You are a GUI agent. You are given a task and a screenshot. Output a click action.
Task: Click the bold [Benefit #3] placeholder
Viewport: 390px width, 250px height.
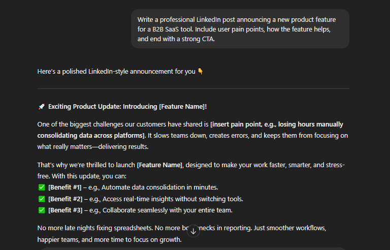pyautogui.click(x=65, y=210)
